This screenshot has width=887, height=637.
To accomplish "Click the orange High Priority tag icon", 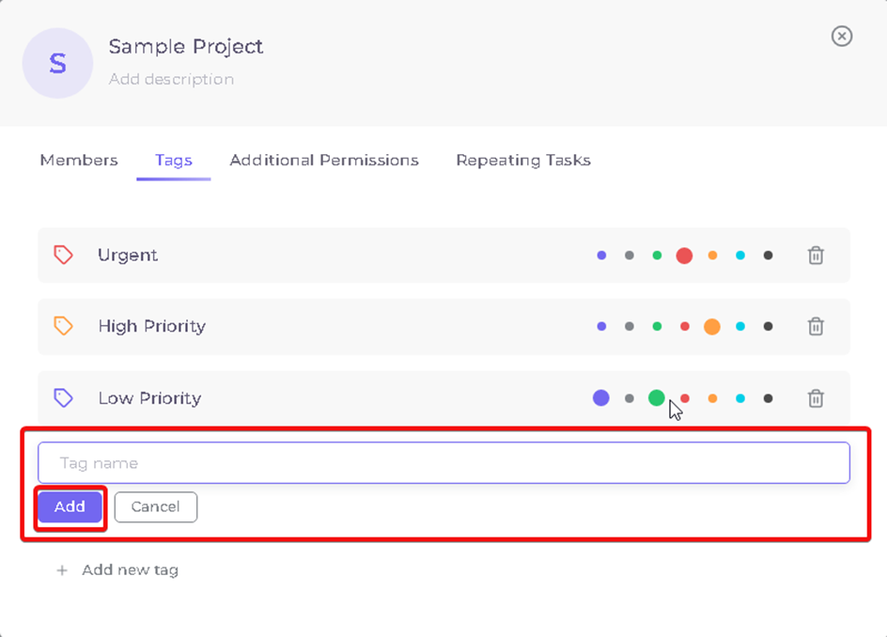I will tap(63, 326).
